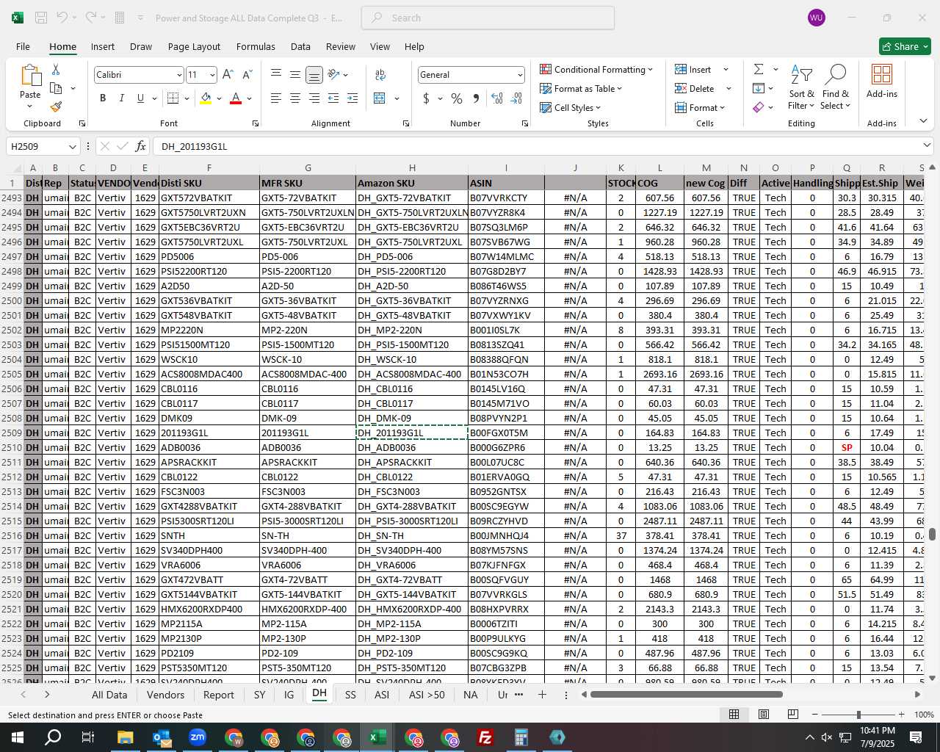Expand the Name Box dropdown arrow
Image resolution: width=940 pixels, height=752 pixels.
pyautogui.click(x=72, y=146)
